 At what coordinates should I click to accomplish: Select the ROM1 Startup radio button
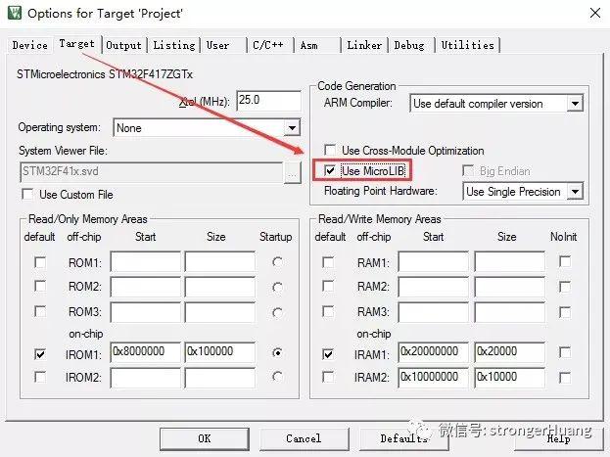click(277, 262)
